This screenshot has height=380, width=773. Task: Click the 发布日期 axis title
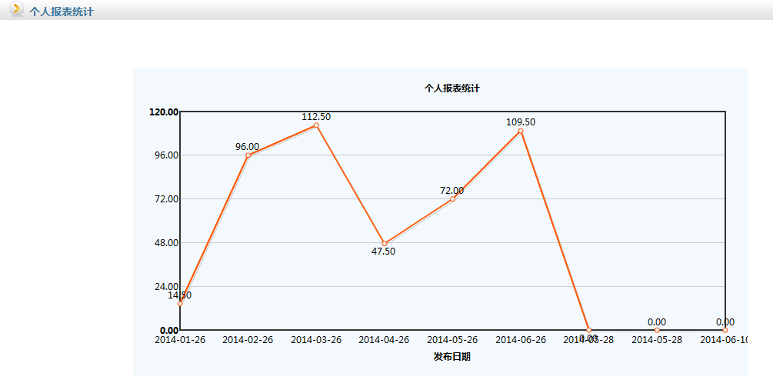(451, 357)
